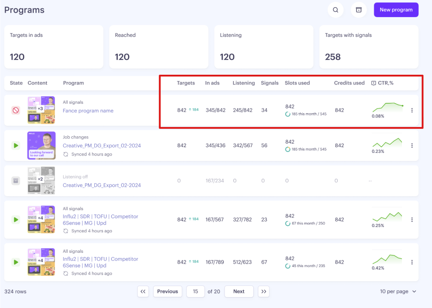This screenshot has height=308, width=432.
Task: Click the page number field showing 15
Action: point(195,291)
